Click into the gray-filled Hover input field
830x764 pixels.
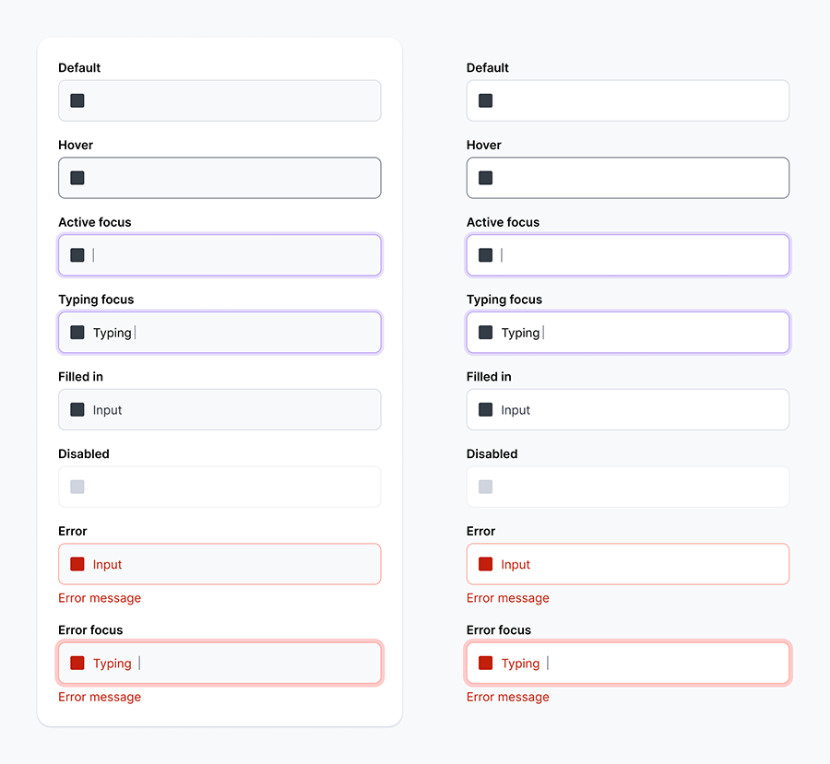[x=231, y=178]
